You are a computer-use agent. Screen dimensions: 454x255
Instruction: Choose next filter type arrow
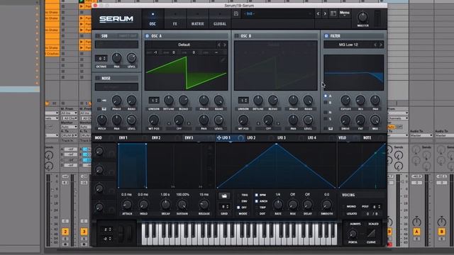coord(381,45)
